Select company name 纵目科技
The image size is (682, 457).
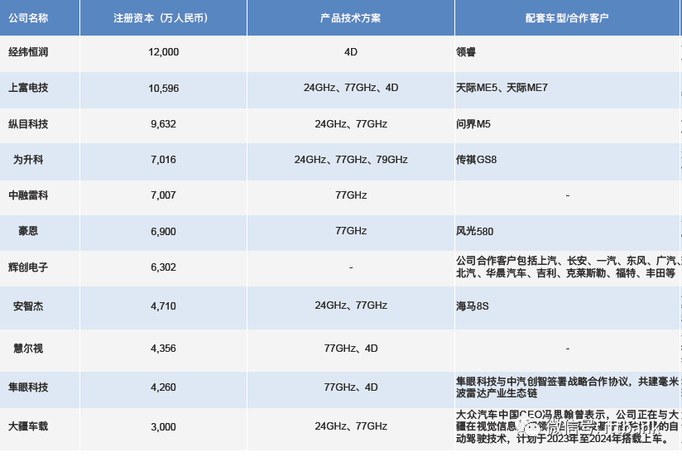click(28, 124)
